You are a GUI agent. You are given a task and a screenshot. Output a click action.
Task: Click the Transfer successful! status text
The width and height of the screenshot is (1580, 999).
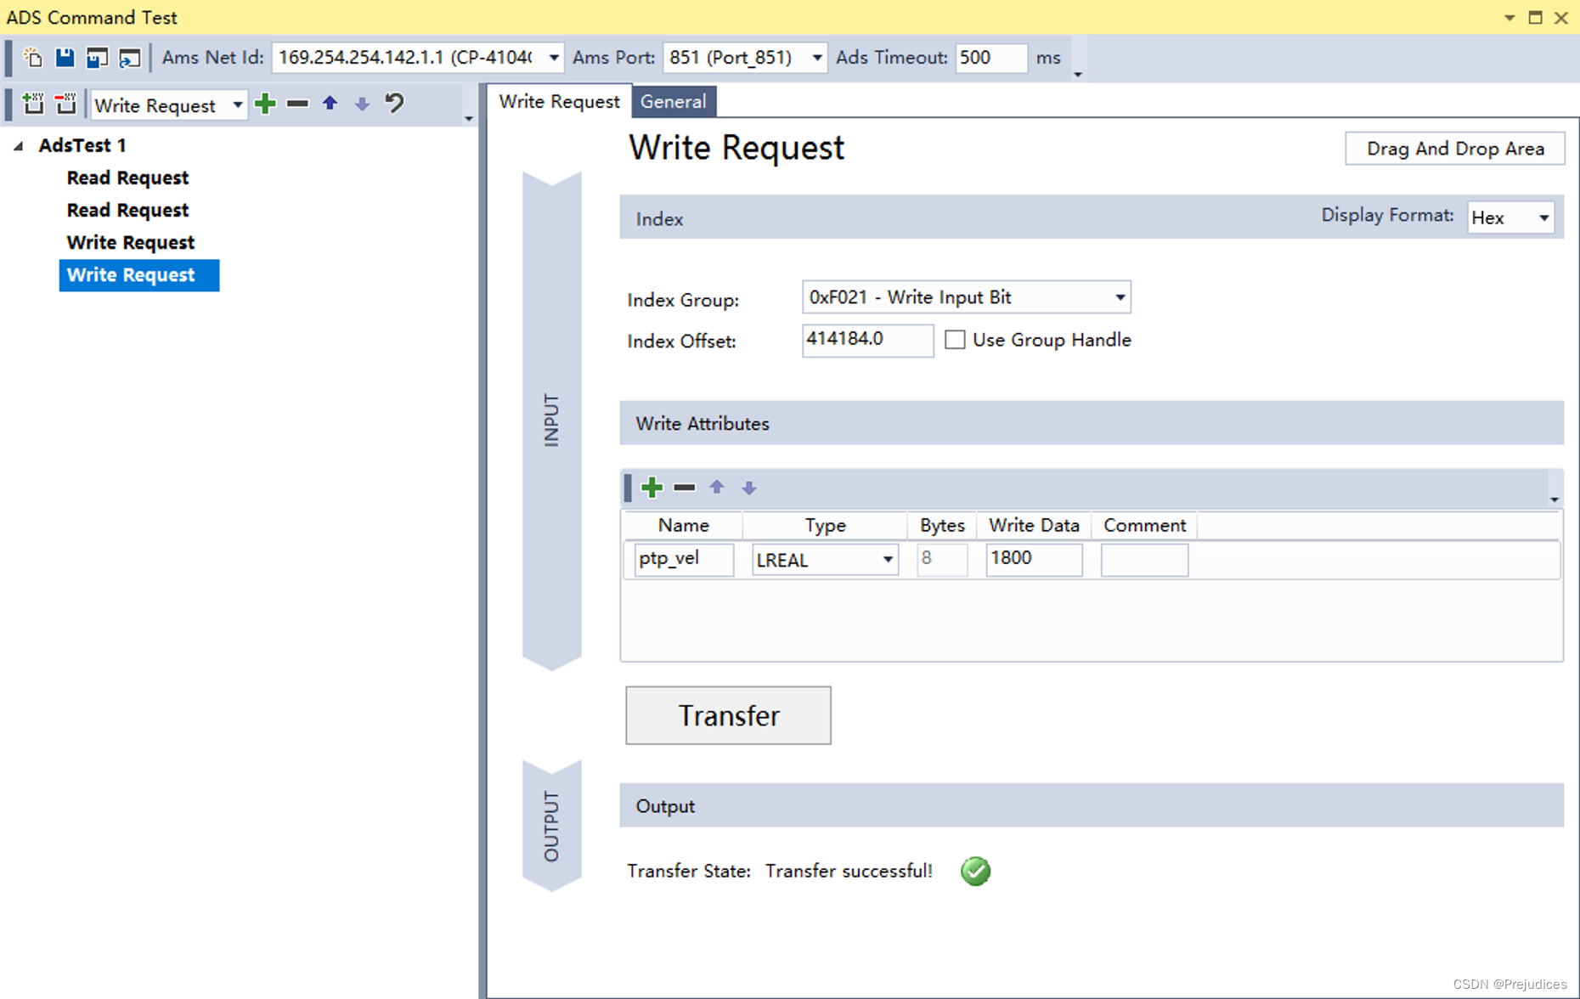pyautogui.click(x=849, y=871)
